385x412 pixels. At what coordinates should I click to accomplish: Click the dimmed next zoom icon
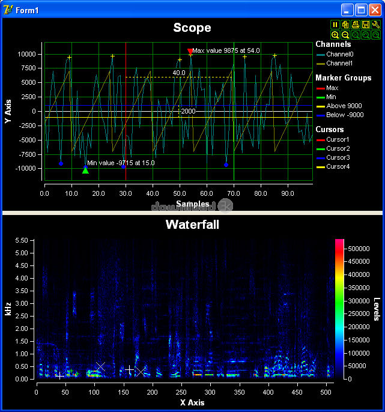tap(376, 35)
